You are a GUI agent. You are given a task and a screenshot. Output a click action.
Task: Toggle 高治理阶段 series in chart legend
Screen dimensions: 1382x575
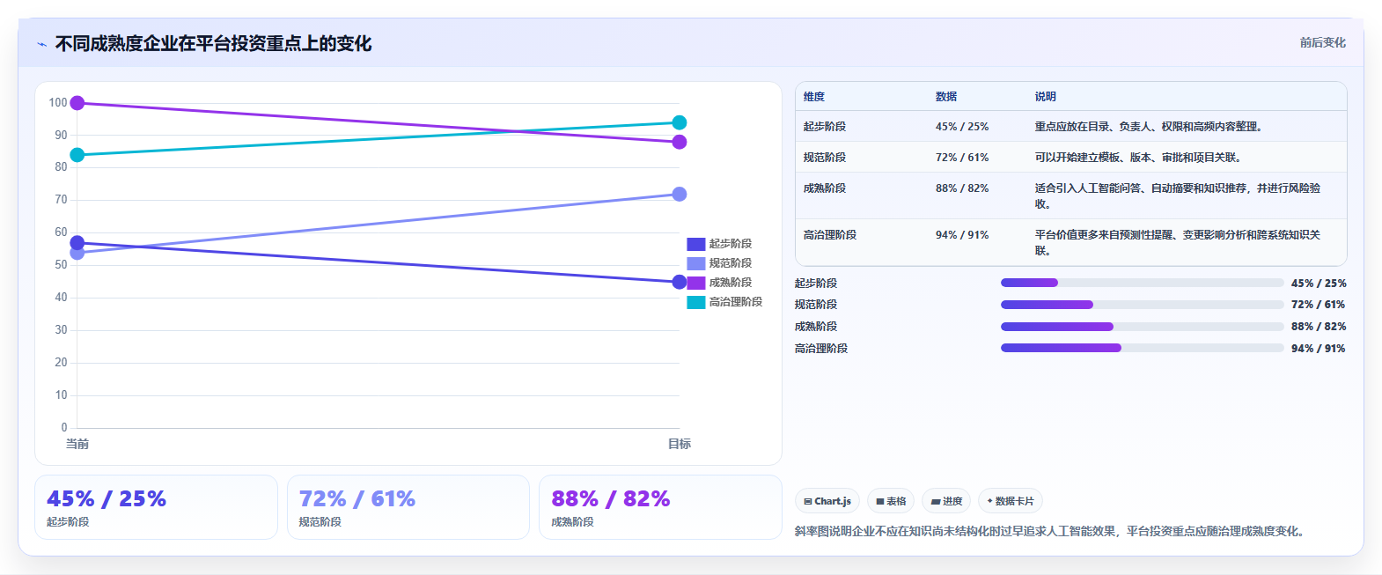[x=724, y=302]
